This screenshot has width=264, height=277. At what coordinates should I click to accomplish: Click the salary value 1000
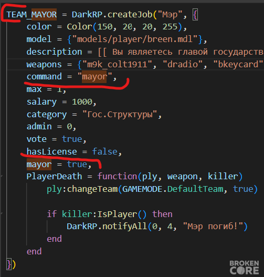(x=82, y=102)
